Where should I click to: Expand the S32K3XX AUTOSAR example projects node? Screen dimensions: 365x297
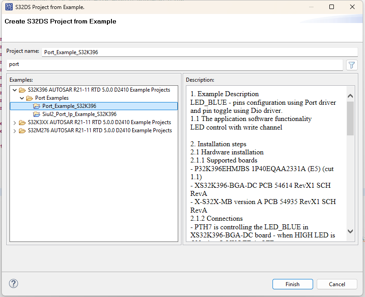click(x=14, y=122)
